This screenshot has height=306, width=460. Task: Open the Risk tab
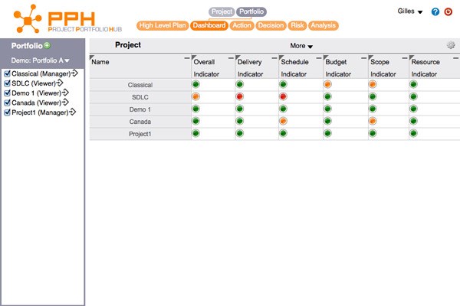[x=297, y=25]
